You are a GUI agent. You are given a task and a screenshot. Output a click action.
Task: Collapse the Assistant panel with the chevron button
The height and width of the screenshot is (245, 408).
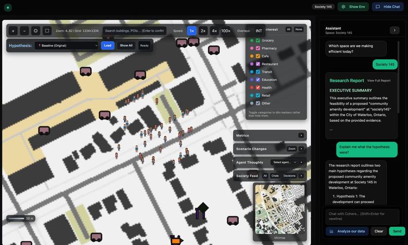[x=394, y=30]
